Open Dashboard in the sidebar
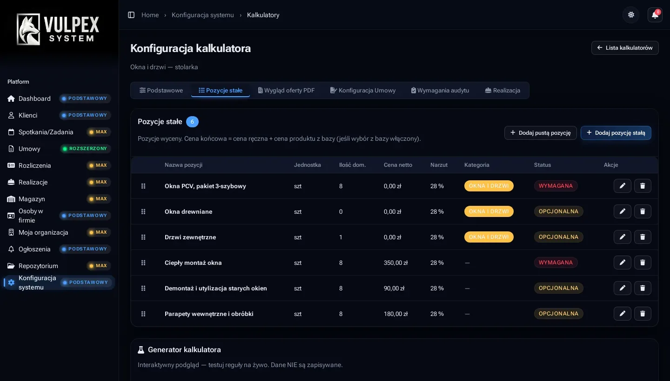 click(x=59, y=99)
